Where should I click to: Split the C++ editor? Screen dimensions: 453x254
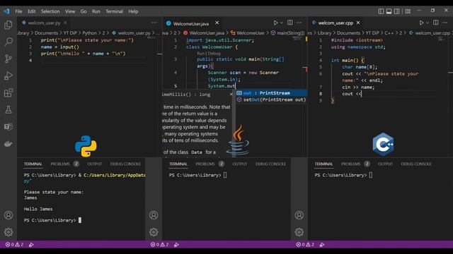click(436, 23)
